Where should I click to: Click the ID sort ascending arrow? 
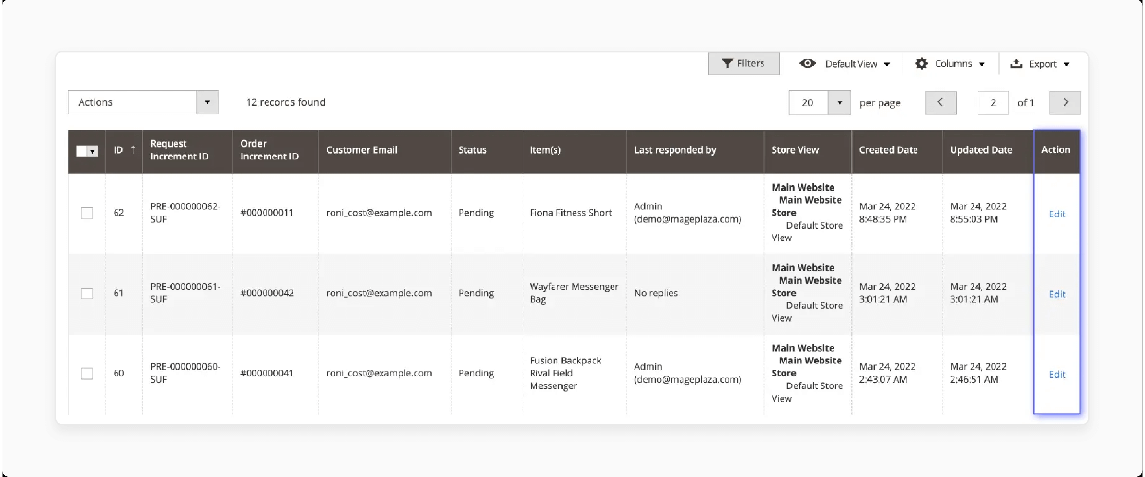133,149
